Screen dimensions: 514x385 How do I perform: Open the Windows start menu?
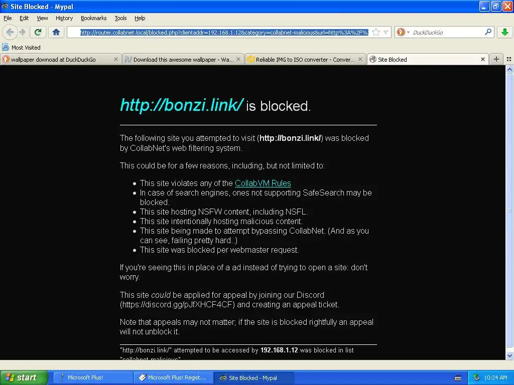[x=24, y=377]
